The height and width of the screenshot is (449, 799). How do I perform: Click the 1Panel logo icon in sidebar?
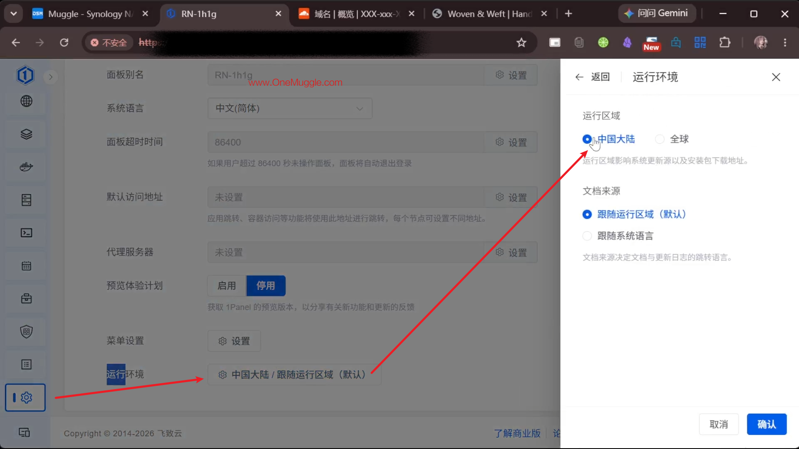25,75
